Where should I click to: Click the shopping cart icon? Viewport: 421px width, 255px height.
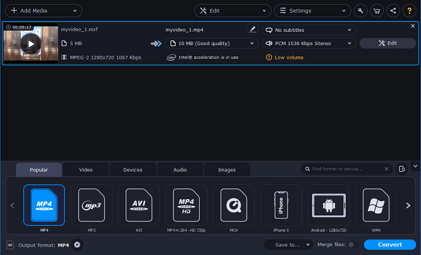point(377,11)
